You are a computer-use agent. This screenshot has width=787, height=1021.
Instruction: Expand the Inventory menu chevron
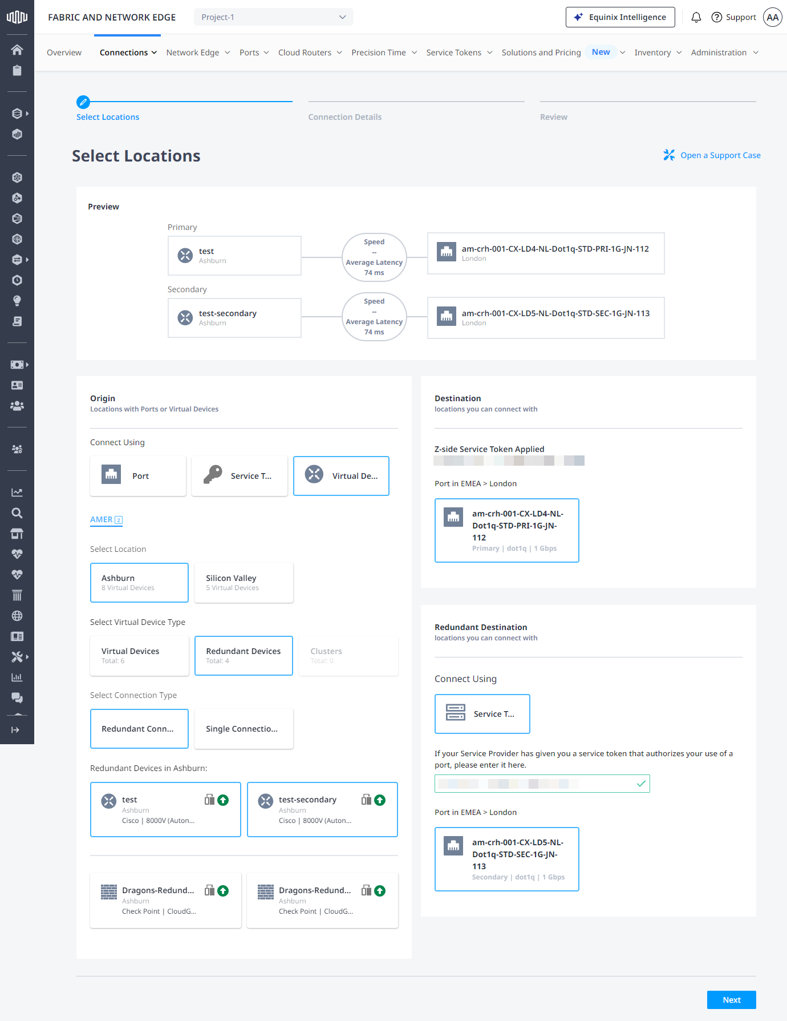tap(679, 53)
